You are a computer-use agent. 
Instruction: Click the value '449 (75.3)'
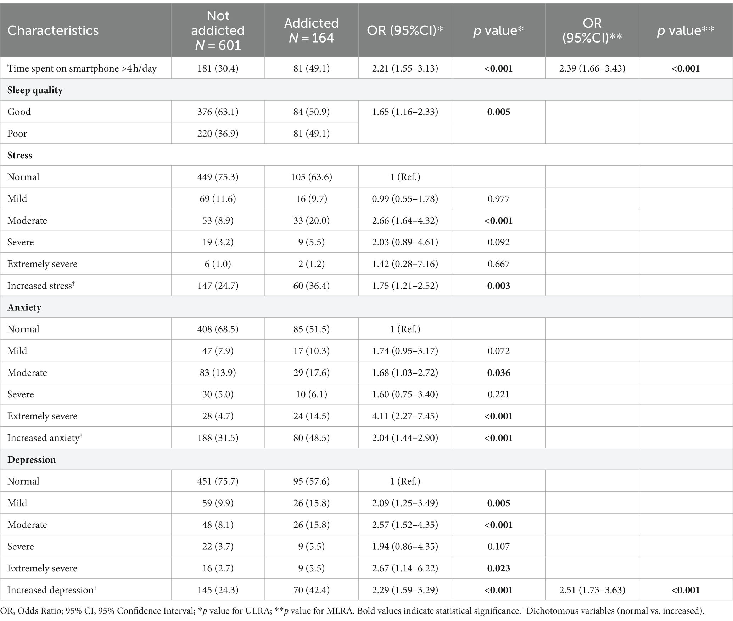coord(218,177)
